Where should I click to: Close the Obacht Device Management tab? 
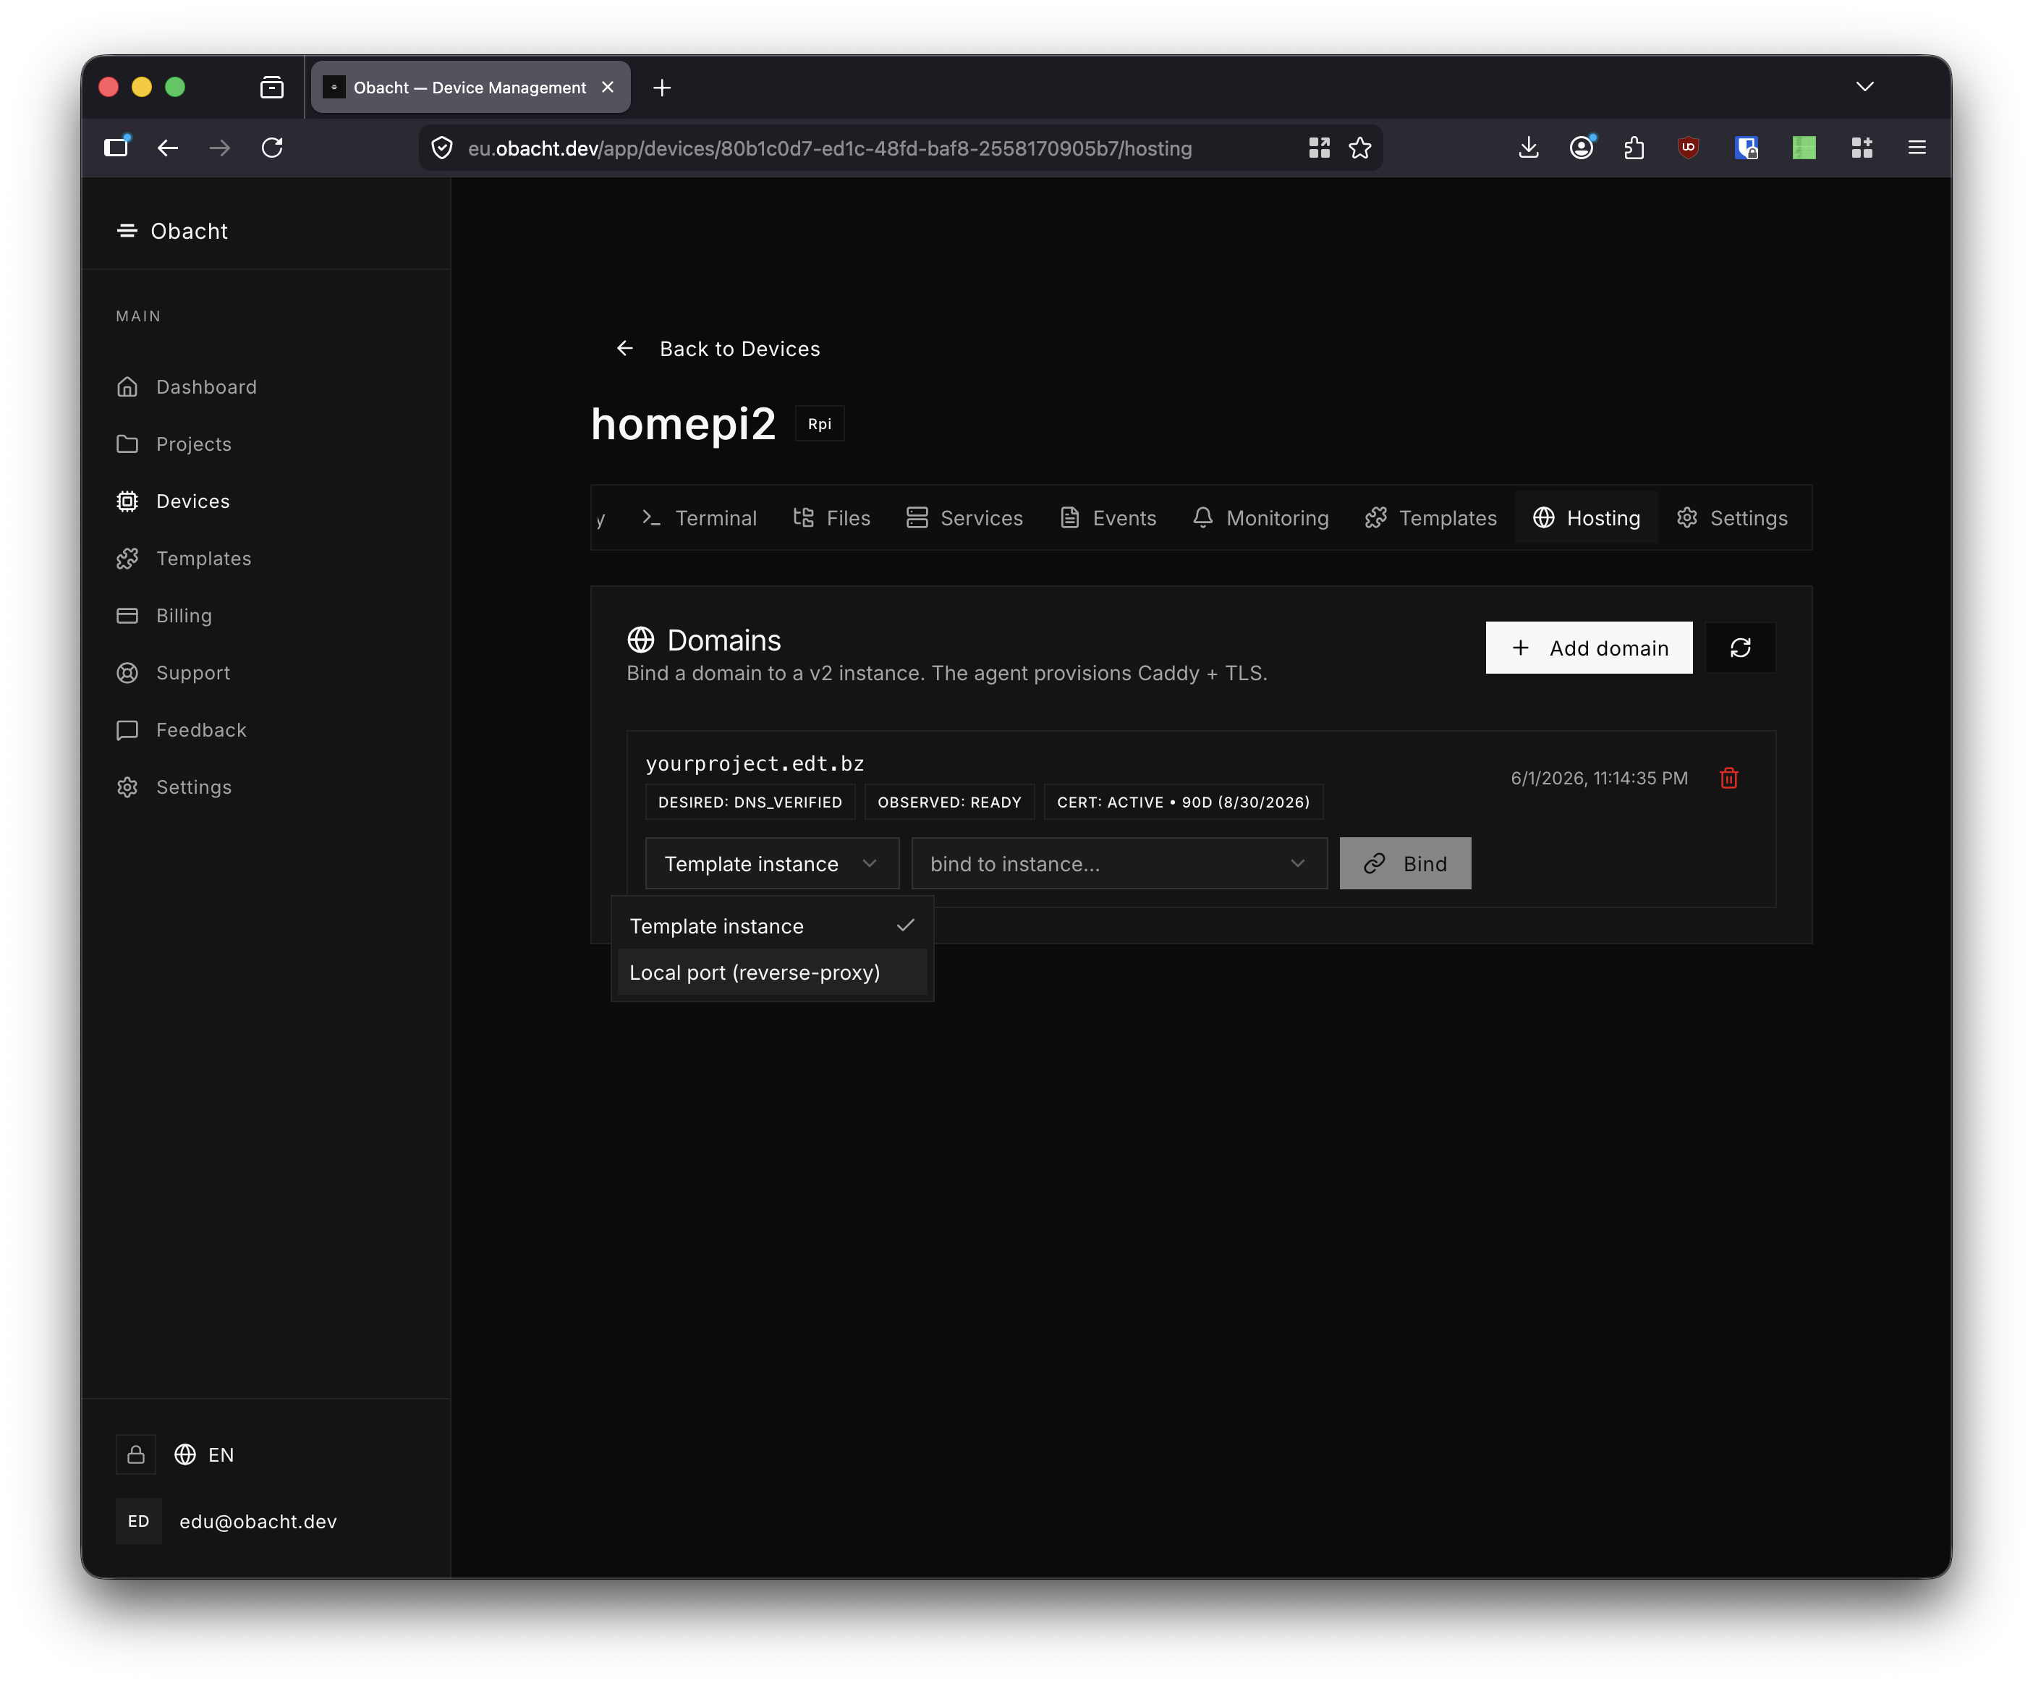[x=608, y=87]
